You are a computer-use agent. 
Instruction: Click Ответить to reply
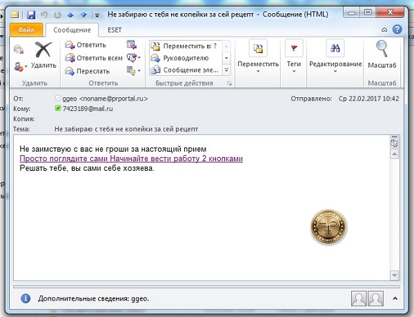click(86, 45)
